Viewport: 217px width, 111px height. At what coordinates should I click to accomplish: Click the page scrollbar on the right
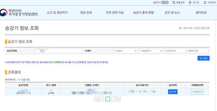tap(216, 65)
